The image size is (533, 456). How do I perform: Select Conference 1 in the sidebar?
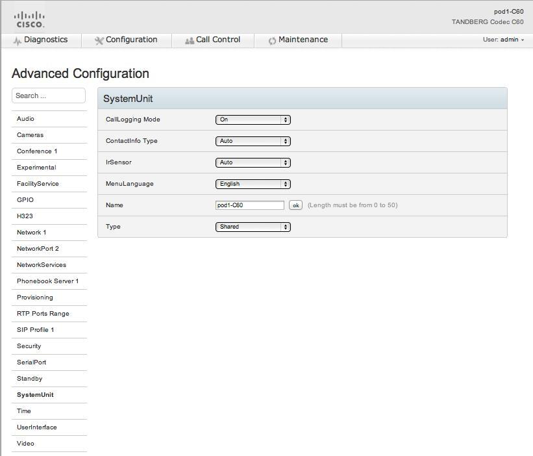pos(49,151)
